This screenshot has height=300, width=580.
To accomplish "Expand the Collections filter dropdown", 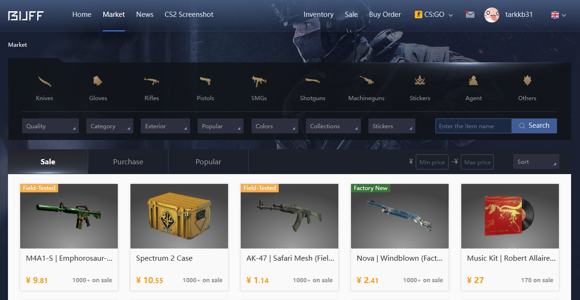I will click(x=333, y=126).
